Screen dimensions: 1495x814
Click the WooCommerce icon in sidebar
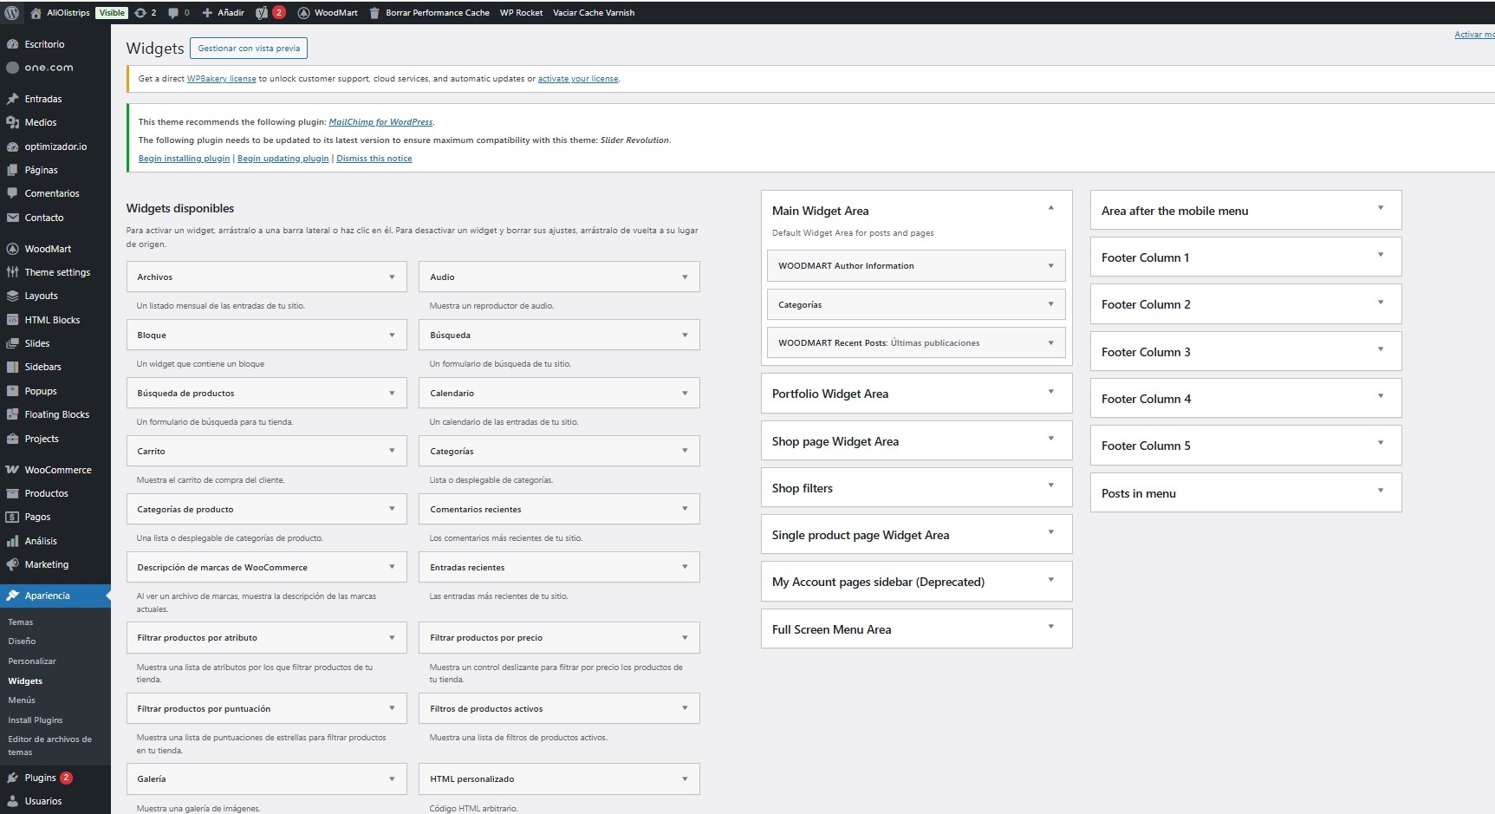12,470
